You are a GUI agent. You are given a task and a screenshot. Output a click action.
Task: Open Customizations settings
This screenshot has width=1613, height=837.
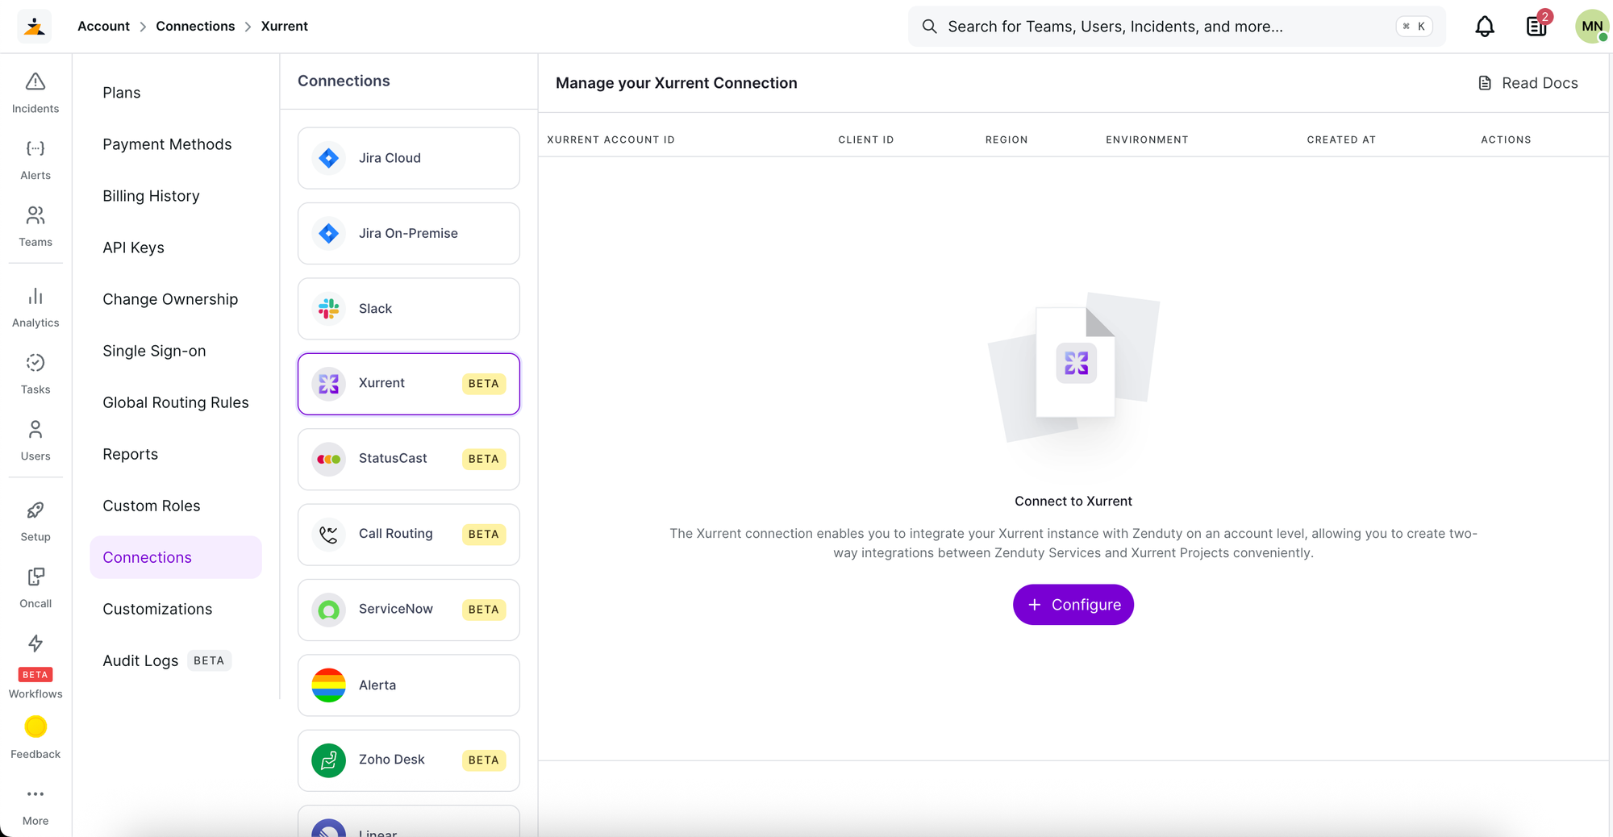click(157, 609)
